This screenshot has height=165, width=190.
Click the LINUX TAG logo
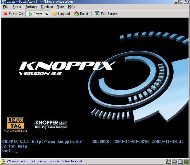click(x=16, y=123)
